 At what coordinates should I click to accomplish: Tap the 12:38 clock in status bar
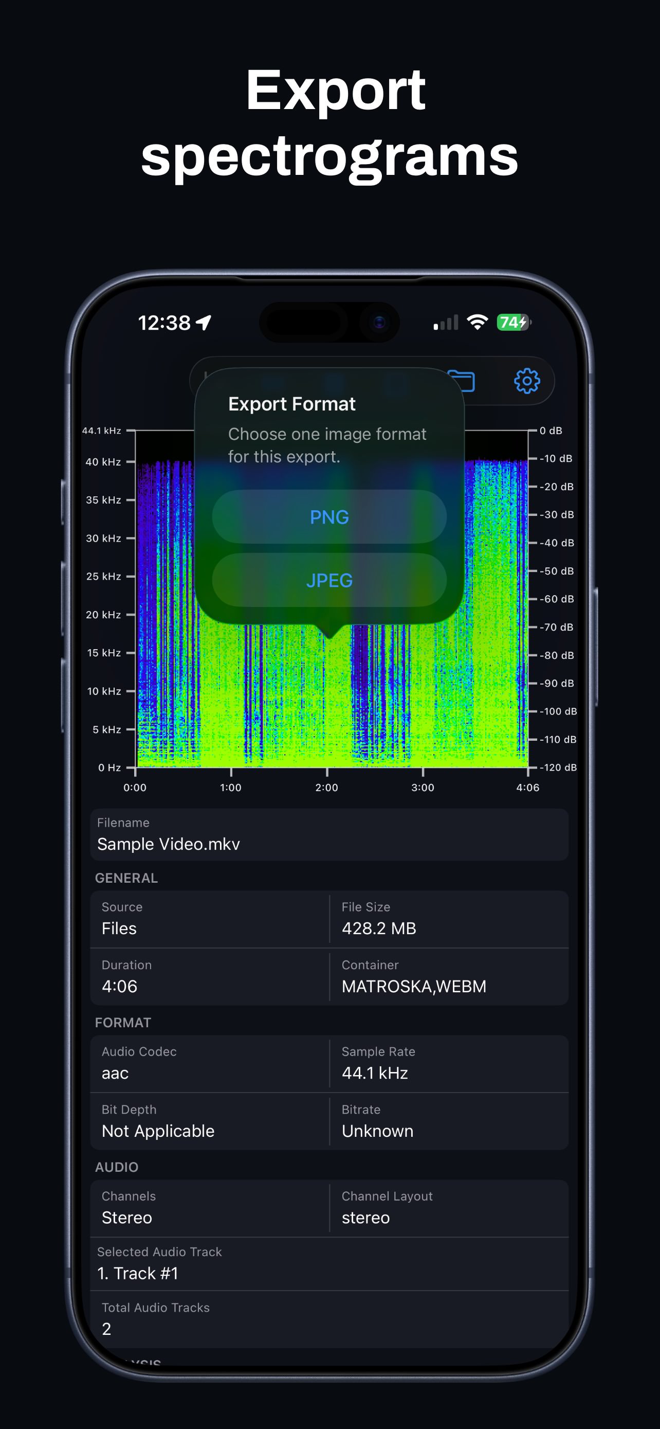point(164,323)
